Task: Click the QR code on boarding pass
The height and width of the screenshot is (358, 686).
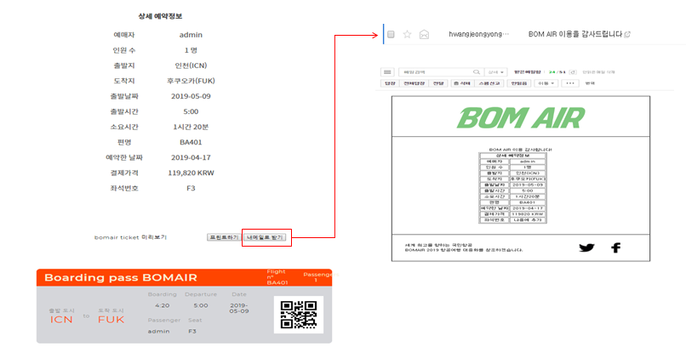Action: pyautogui.click(x=299, y=315)
